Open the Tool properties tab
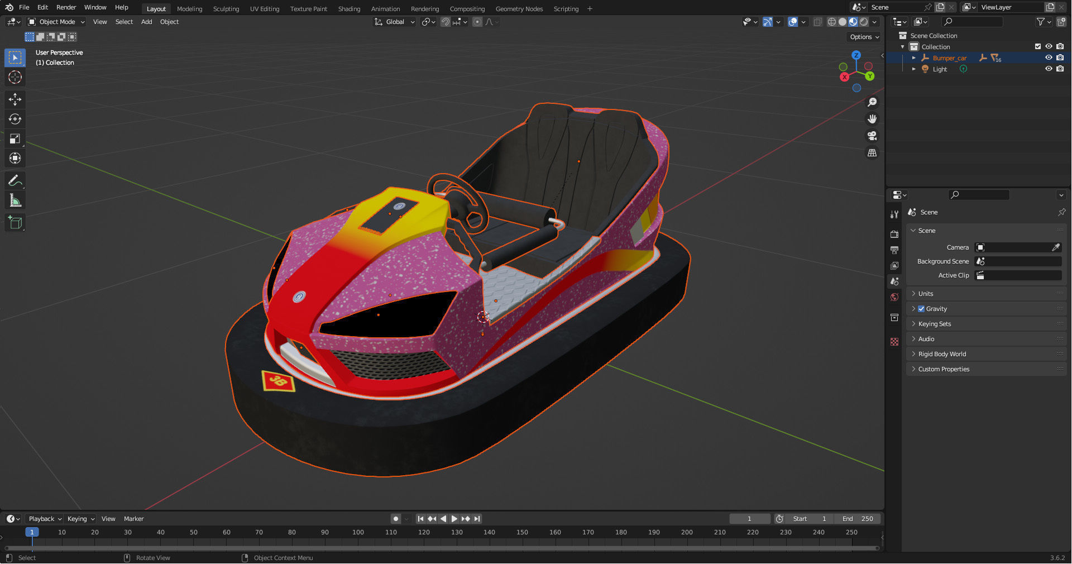 (894, 214)
